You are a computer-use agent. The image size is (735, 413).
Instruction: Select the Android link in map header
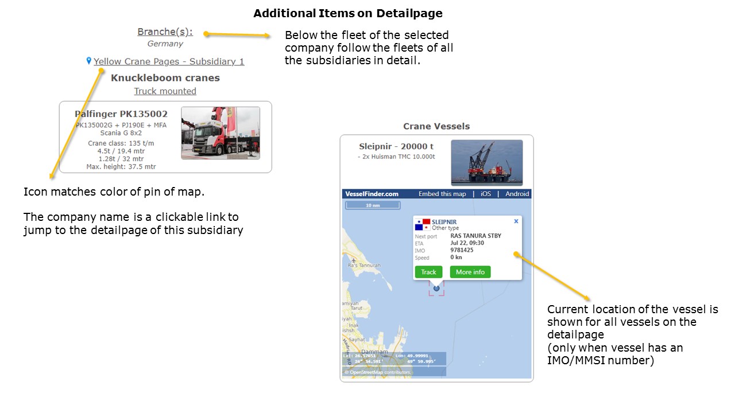coord(517,194)
